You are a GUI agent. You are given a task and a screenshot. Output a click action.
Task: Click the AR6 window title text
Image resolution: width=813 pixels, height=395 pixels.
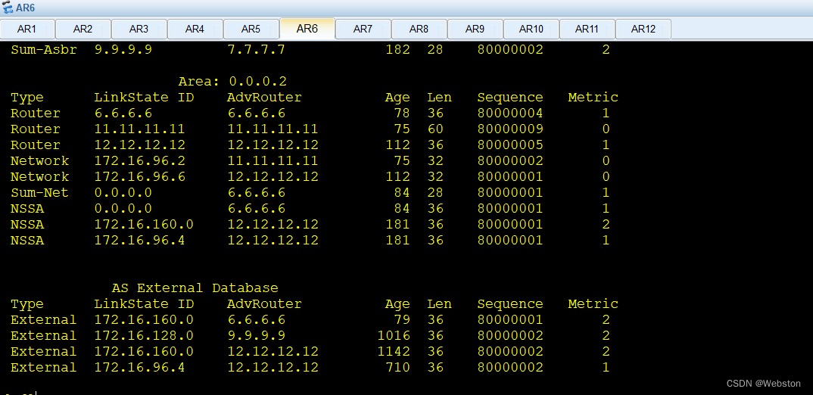26,8
